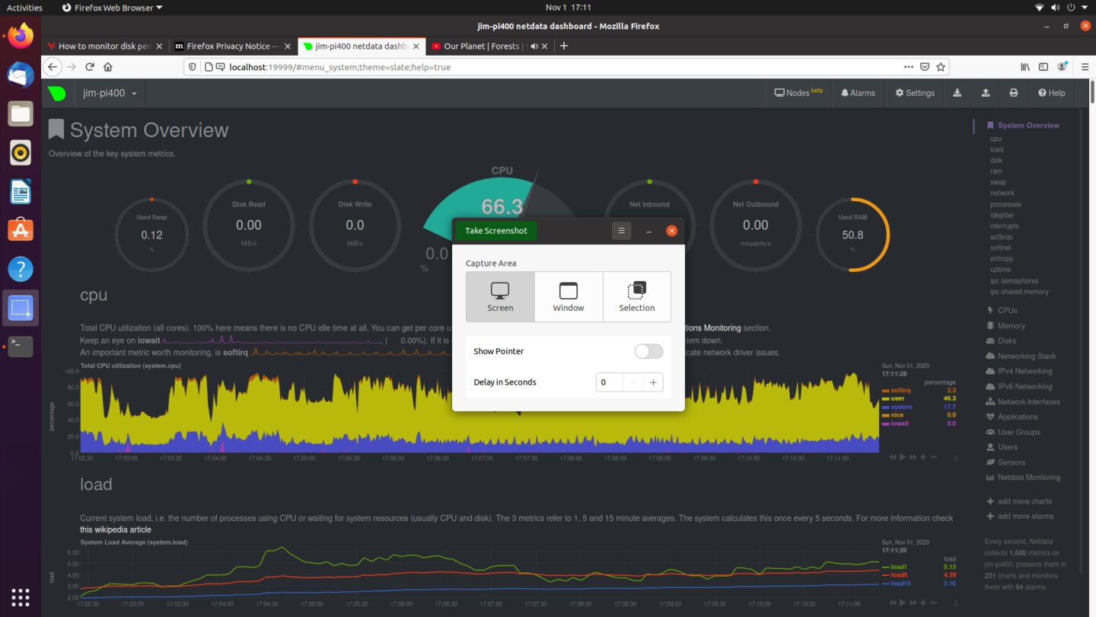The image size is (1096, 617).
Task: Click the Netdata green logo icon
Action: [x=57, y=93]
